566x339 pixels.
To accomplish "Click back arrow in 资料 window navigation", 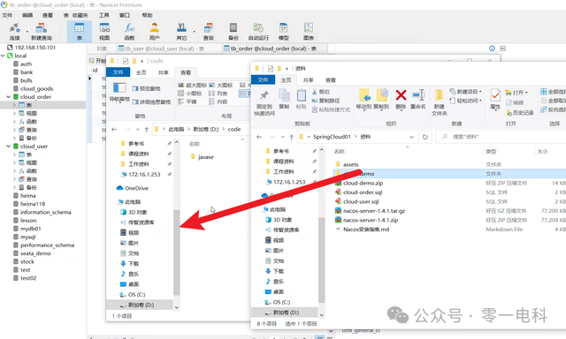I will point(259,137).
